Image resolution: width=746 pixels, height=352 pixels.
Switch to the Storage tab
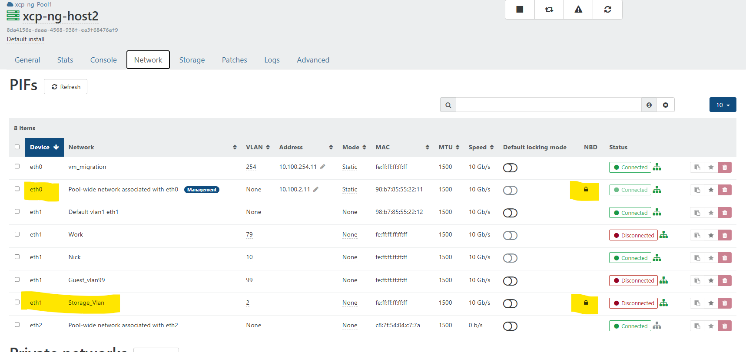[x=192, y=60]
